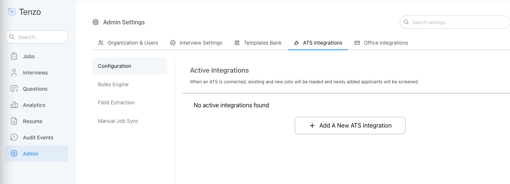Click the Admin gear icon in sidebar
The image size is (510, 184).
14,154
